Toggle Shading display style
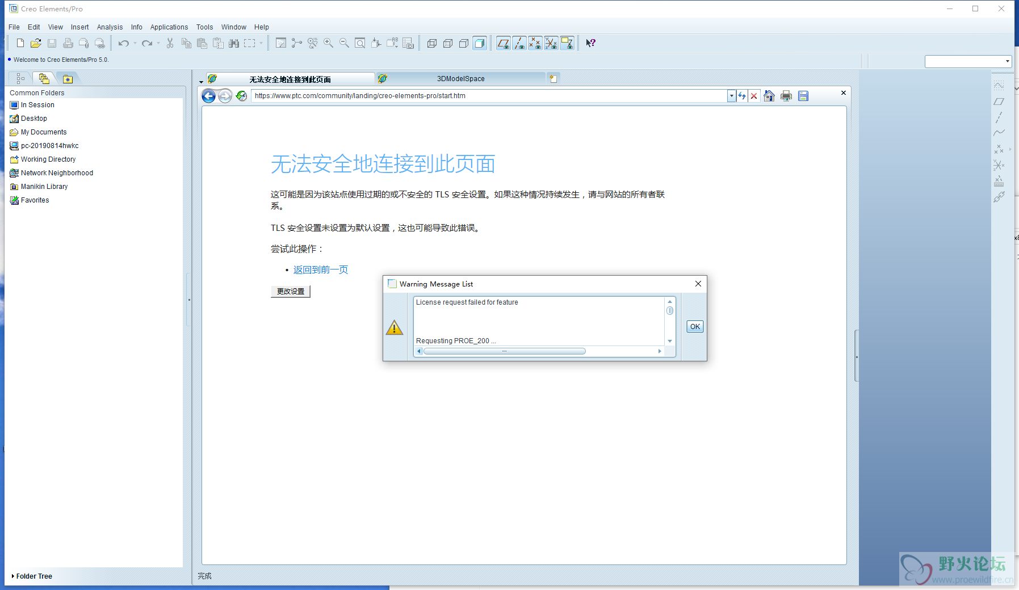Image resolution: width=1019 pixels, height=590 pixels. click(x=480, y=43)
